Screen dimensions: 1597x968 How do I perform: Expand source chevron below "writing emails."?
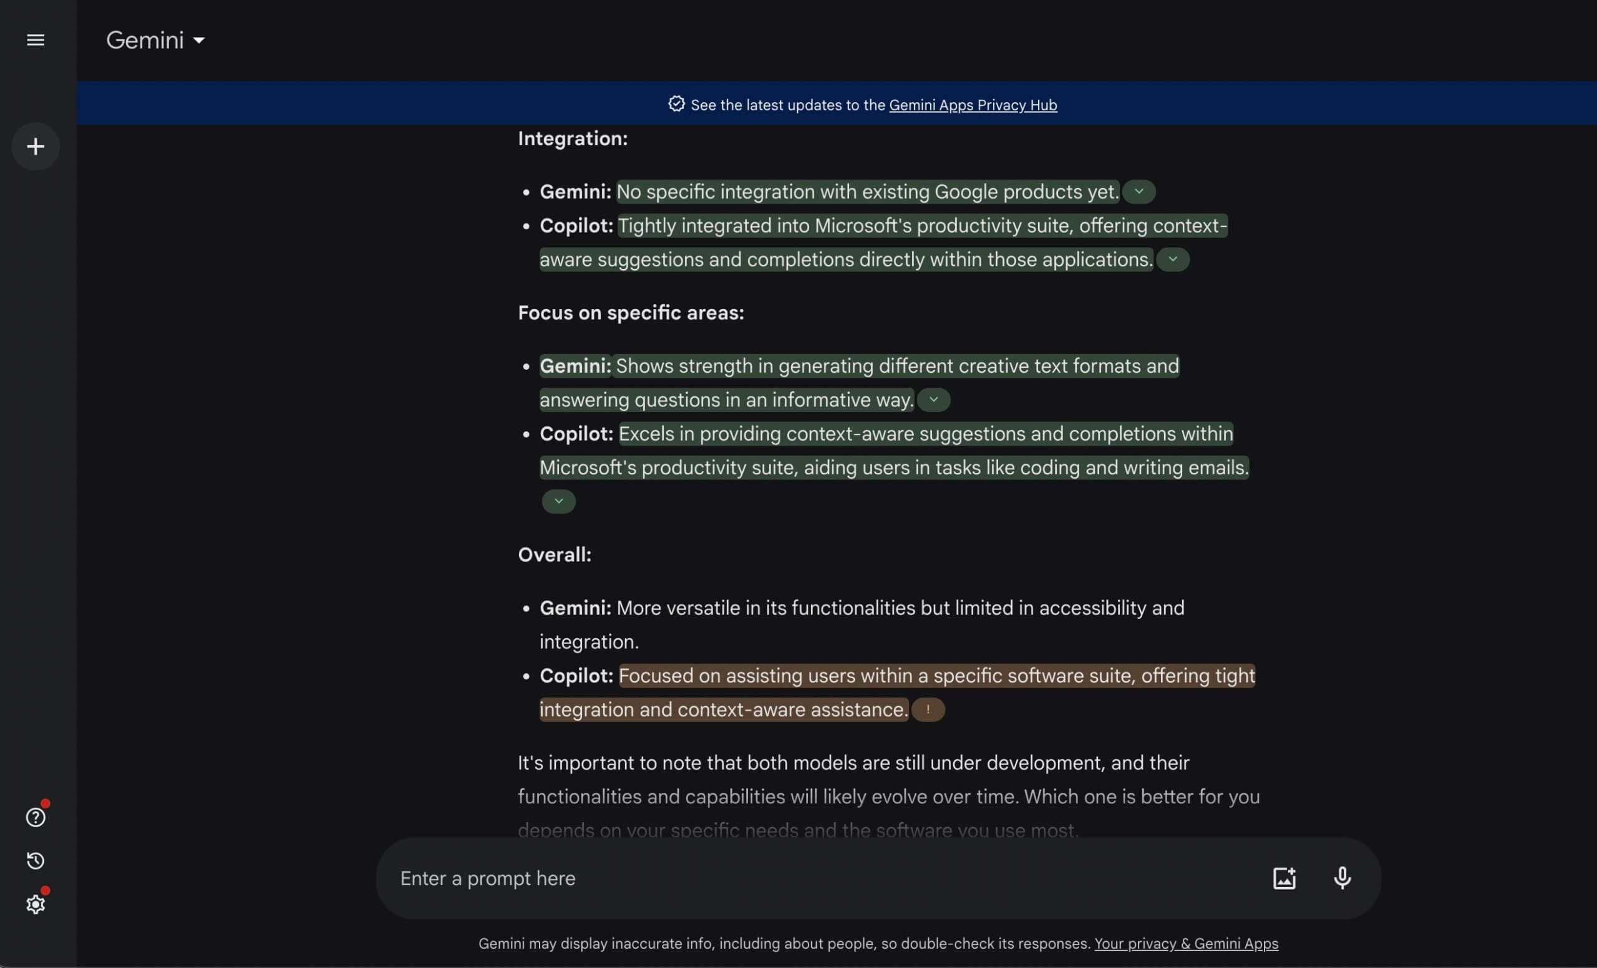click(558, 501)
